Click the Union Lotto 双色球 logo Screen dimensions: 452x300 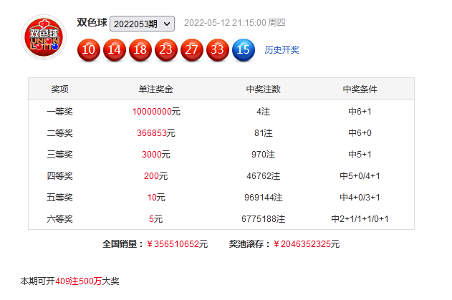tap(44, 37)
